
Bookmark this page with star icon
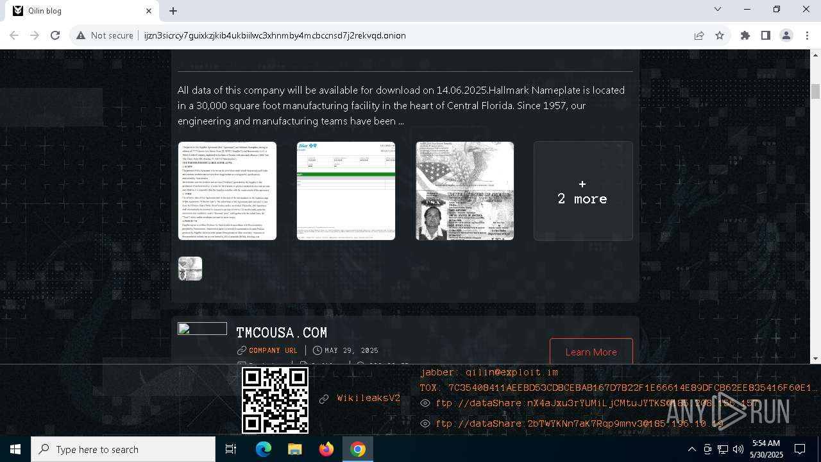[x=720, y=35]
